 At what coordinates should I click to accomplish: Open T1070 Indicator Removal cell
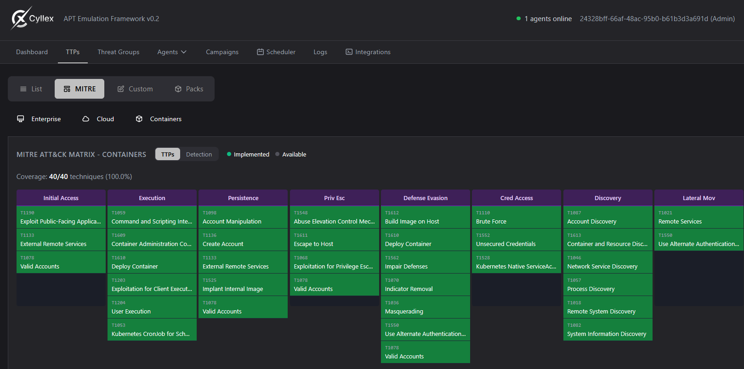(x=426, y=285)
